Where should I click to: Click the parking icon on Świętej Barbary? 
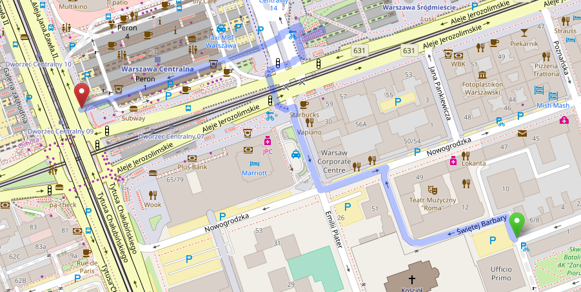click(493, 241)
